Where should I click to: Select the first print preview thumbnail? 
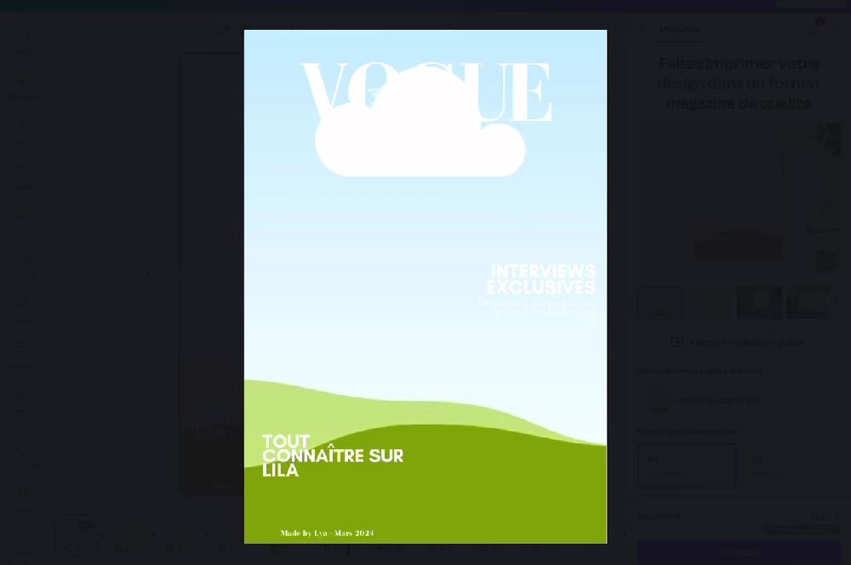660,303
